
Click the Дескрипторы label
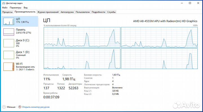coord(75,84)
